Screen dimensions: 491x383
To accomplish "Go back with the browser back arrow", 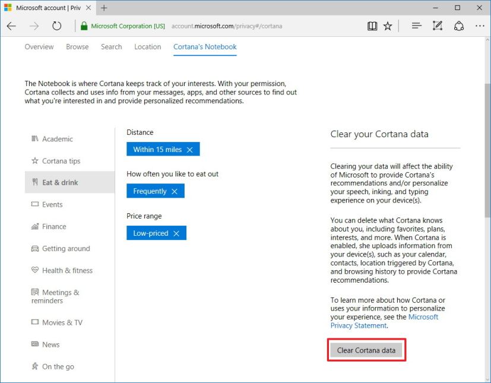I will pyautogui.click(x=11, y=26).
